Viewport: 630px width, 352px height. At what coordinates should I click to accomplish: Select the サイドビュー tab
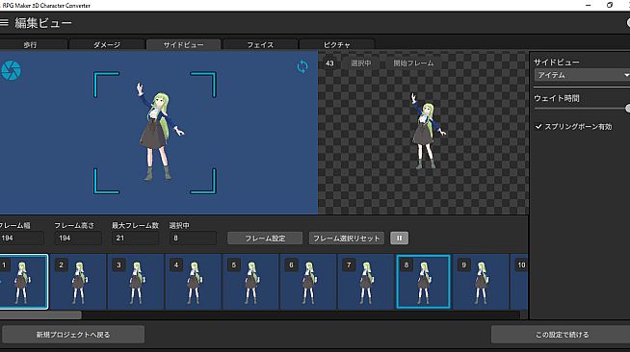(x=184, y=44)
